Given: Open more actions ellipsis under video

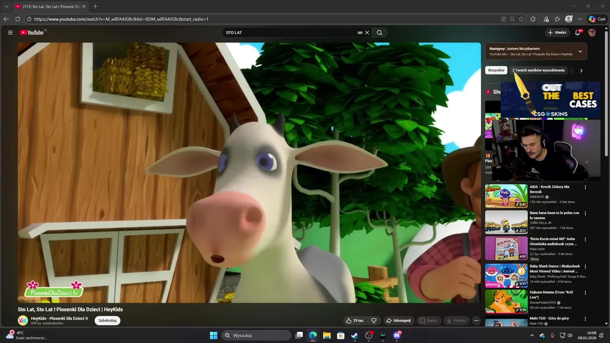Looking at the screenshot, I should point(476,321).
